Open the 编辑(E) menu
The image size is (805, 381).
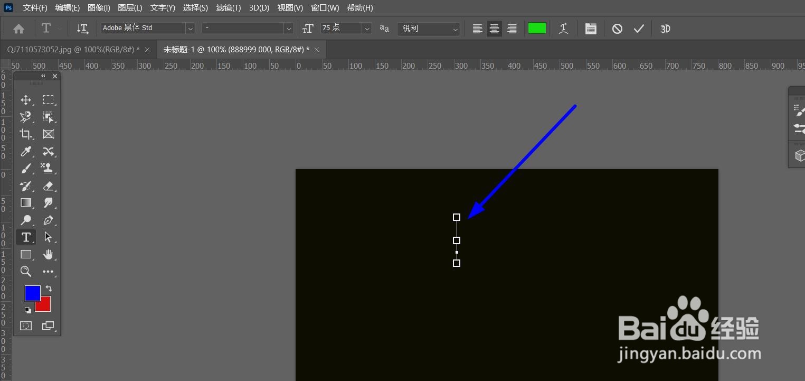[x=67, y=8]
